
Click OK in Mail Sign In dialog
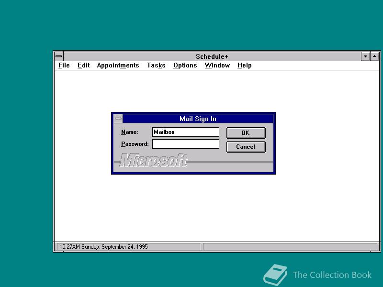point(246,133)
